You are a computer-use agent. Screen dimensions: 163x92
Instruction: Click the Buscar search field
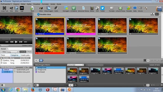pos(19,49)
